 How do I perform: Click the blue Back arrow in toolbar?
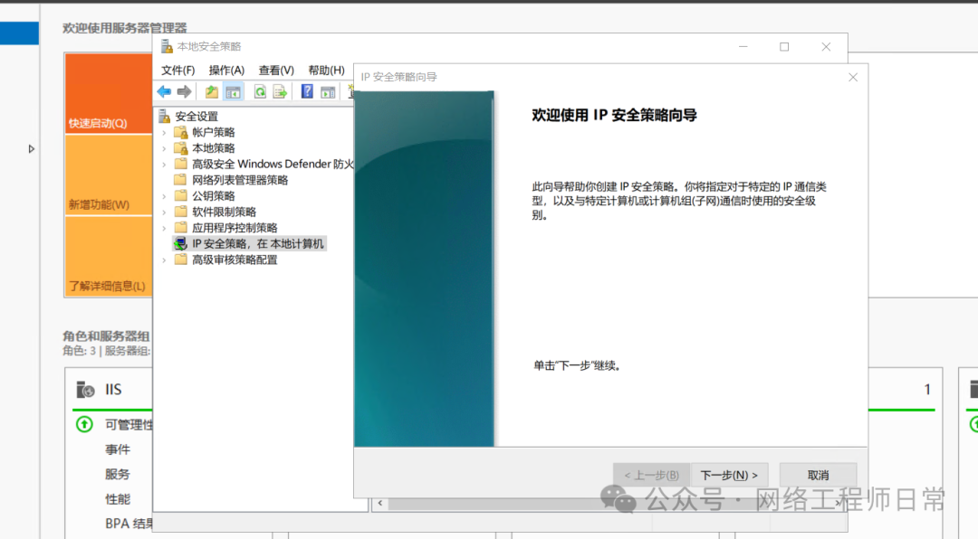tap(164, 91)
